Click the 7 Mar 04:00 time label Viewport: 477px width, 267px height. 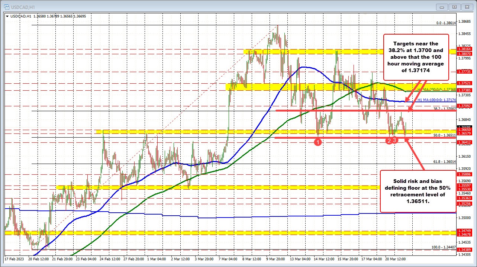[228, 258]
